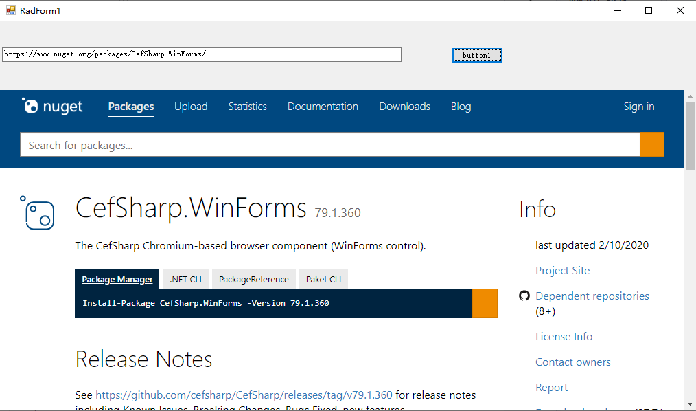This screenshot has height=411, width=696.
Task: Open the Packages nav item
Action: (131, 107)
